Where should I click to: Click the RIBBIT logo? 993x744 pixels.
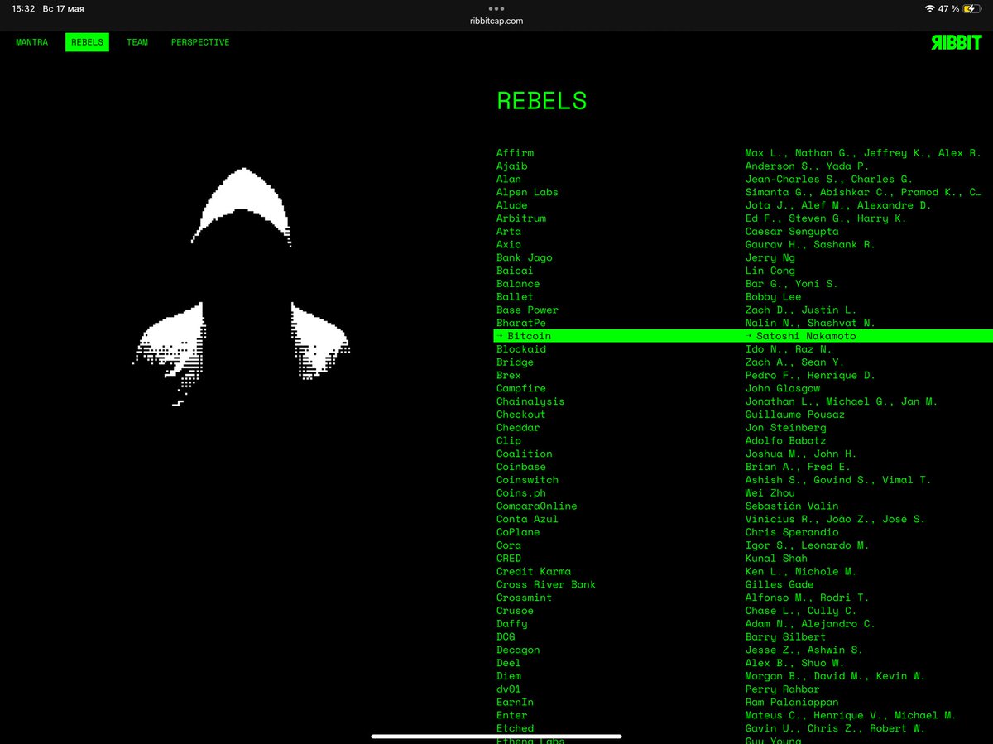[956, 43]
